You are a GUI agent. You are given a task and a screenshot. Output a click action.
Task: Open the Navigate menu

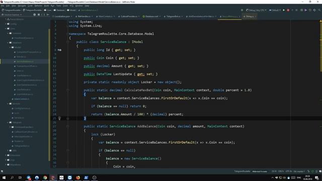pyautogui.click(x=22, y=6)
